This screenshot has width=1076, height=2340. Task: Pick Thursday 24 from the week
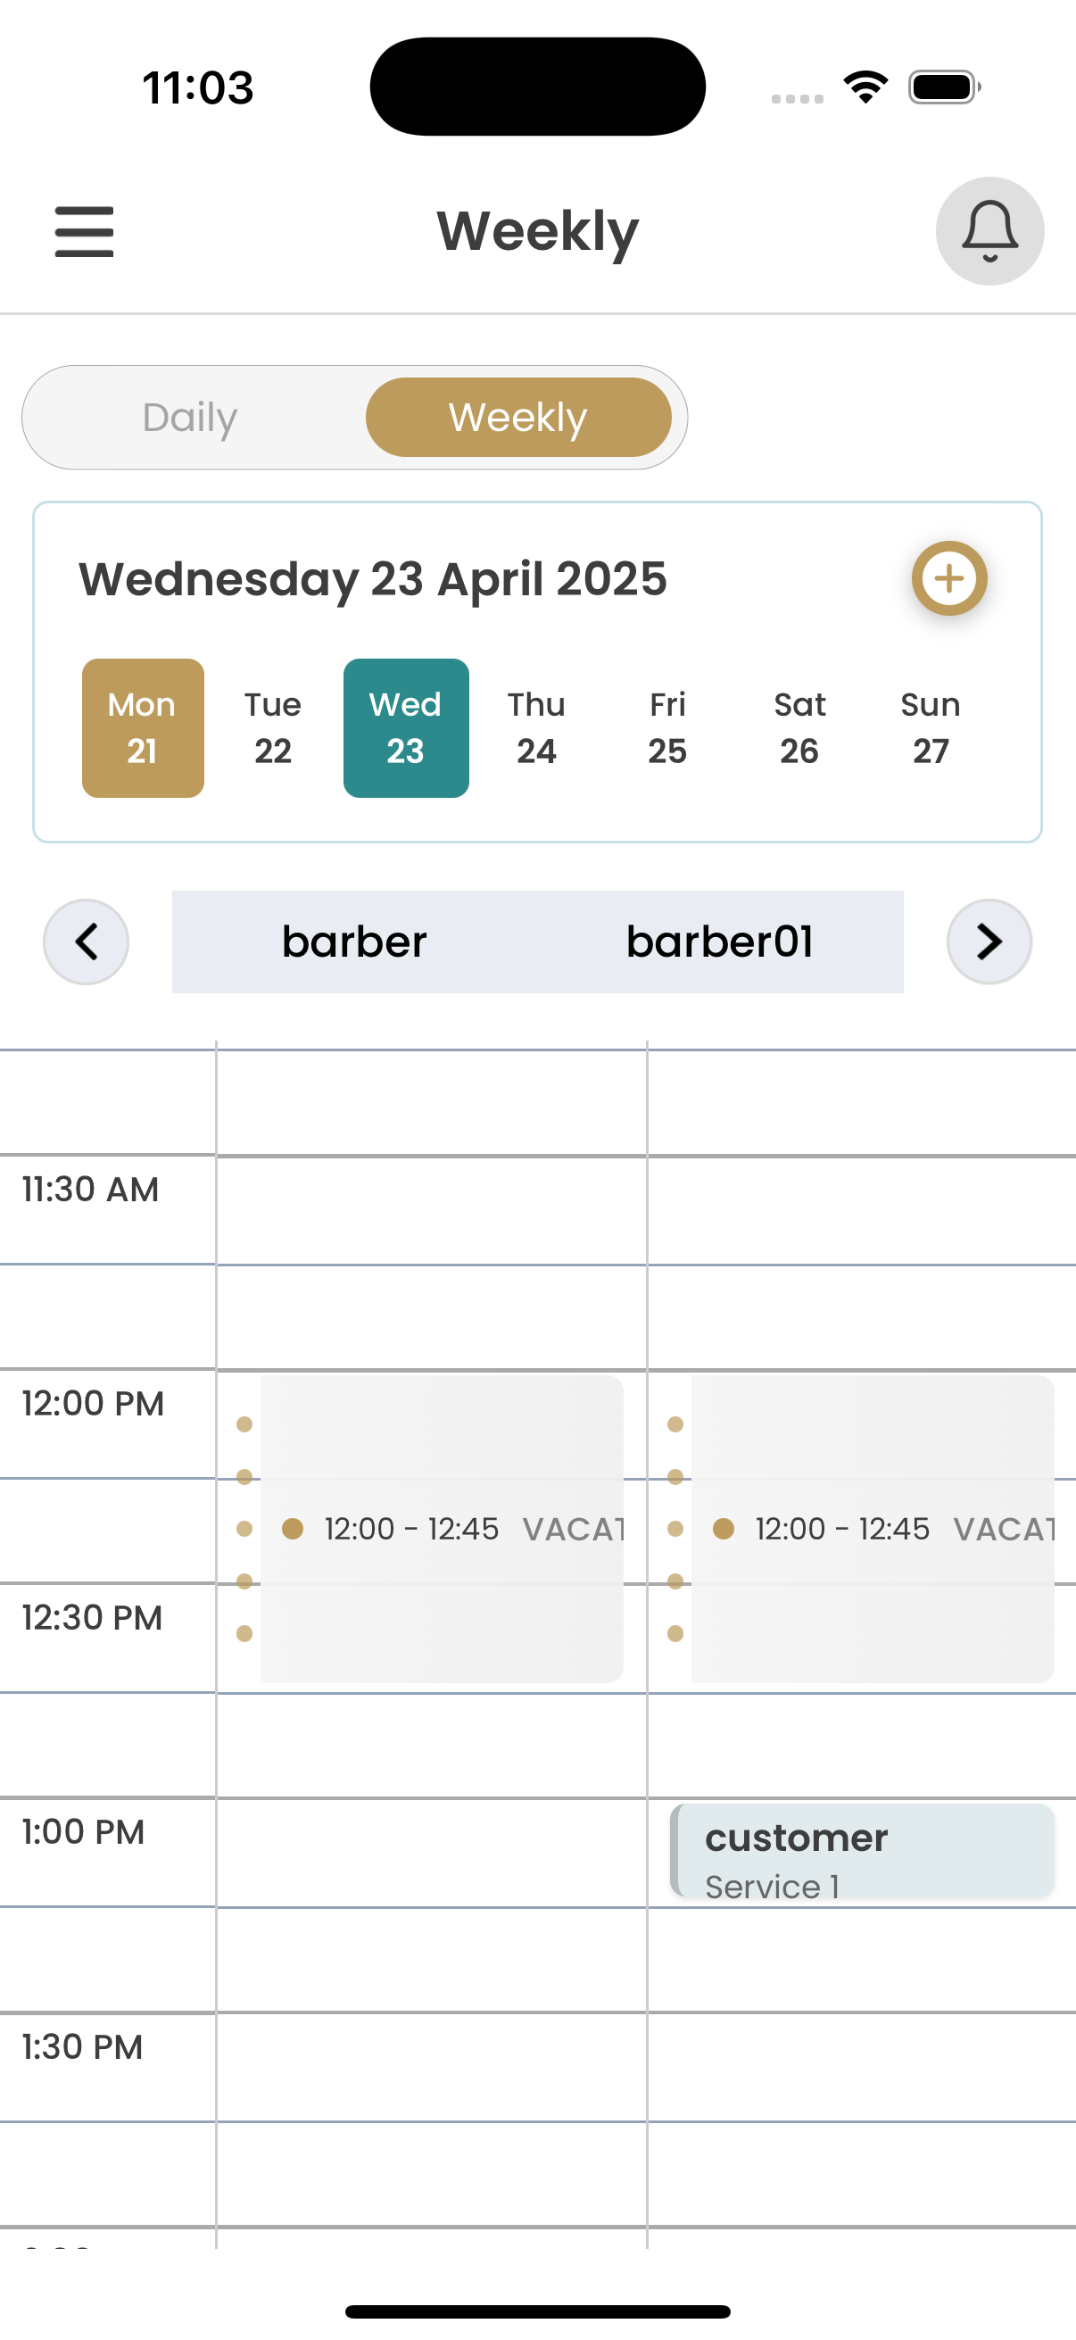[x=535, y=727]
